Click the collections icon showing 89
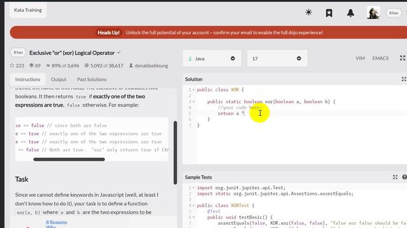407x228 pixels. (x=31, y=66)
